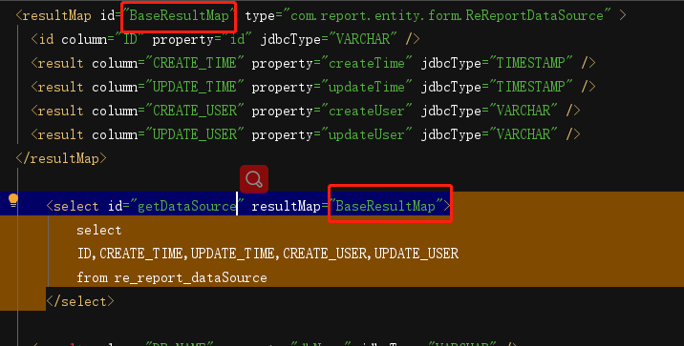Click the <id column="ID" line

tap(225, 40)
